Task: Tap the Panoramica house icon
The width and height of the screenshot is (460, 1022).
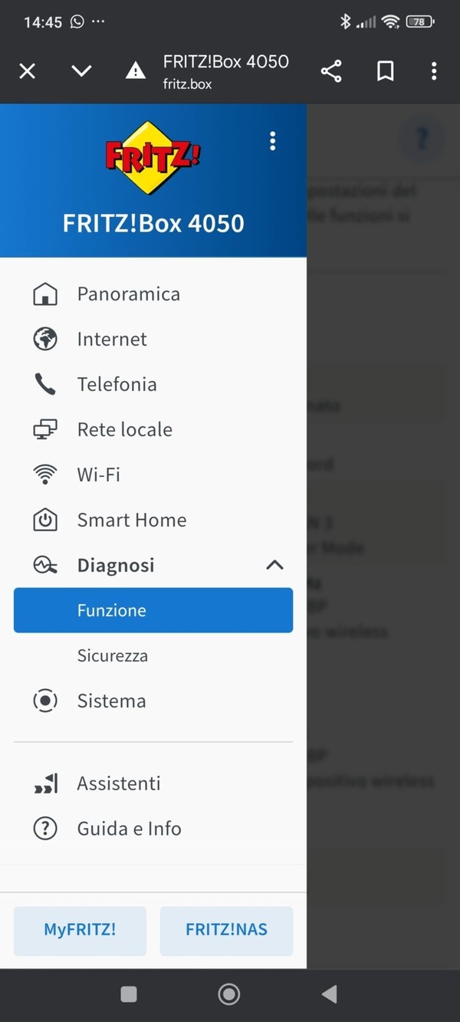Action: [x=45, y=294]
